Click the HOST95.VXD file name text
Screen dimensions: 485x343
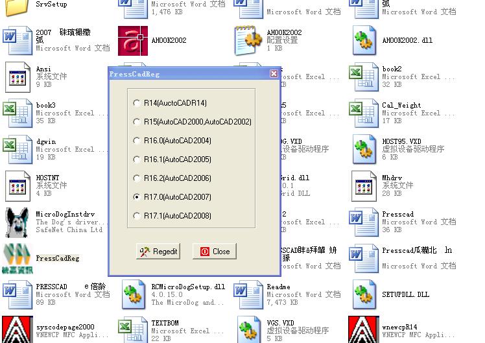pyautogui.click(x=401, y=141)
